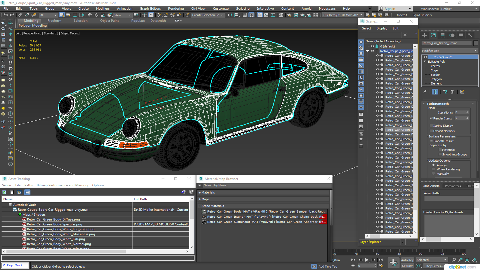Activate the Select and Link tool
Image resolution: width=480 pixels, height=270 pixels.
click(21, 15)
